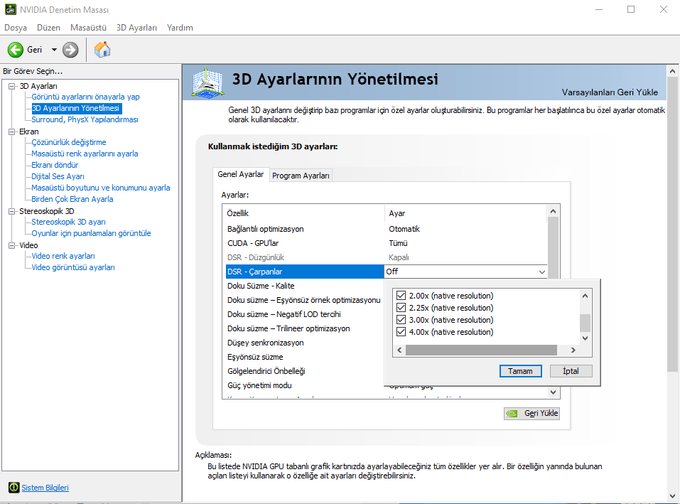The image size is (680, 504).
Task: Click the NVIDIA logo in title bar
Action: coord(11,9)
